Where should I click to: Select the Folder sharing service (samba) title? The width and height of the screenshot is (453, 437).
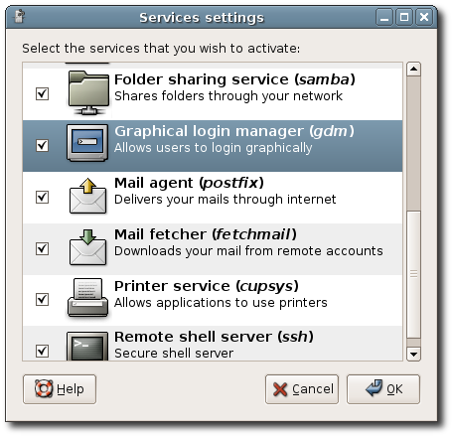tap(234, 79)
